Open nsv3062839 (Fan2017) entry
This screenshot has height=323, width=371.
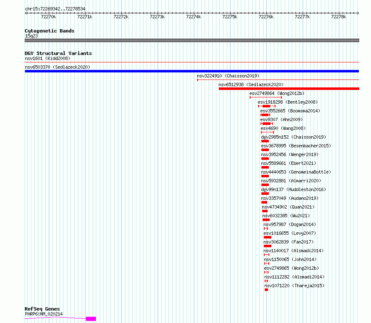288,242
